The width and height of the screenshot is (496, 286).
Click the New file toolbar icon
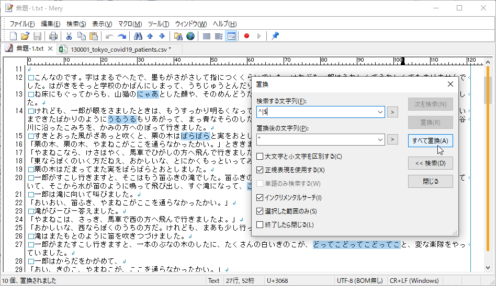pyautogui.click(x=13, y=36)
